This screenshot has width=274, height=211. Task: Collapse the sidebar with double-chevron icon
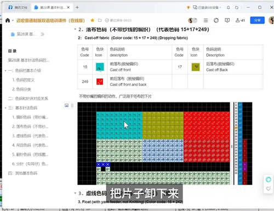pyautogui.click(x=42, y=34)
